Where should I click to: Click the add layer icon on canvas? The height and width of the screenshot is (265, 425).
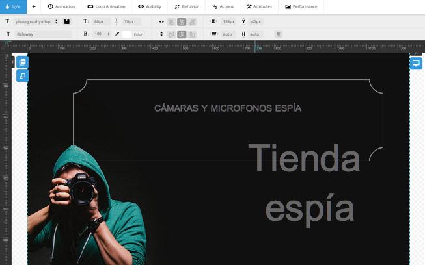(x=22, y=63)
